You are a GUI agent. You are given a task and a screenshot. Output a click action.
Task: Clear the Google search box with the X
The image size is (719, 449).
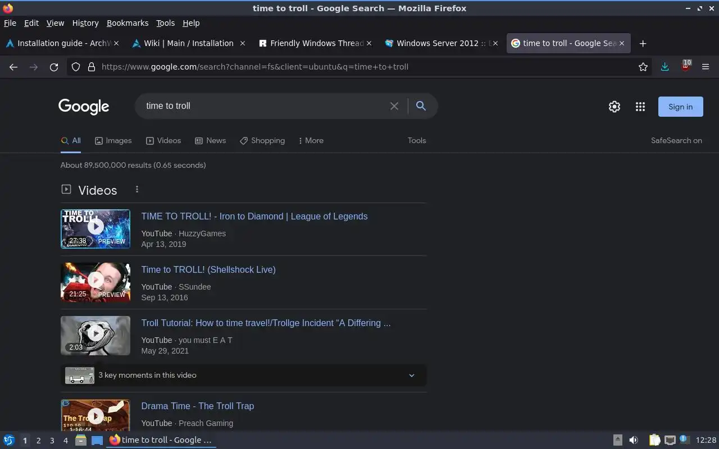(394, 106)
